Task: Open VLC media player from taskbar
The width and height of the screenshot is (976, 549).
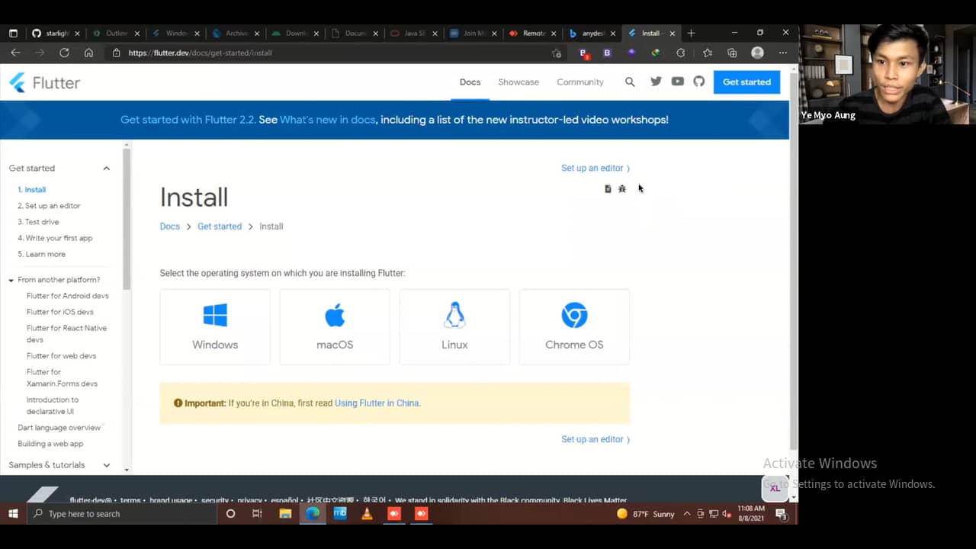Action: tap(367, 514)
